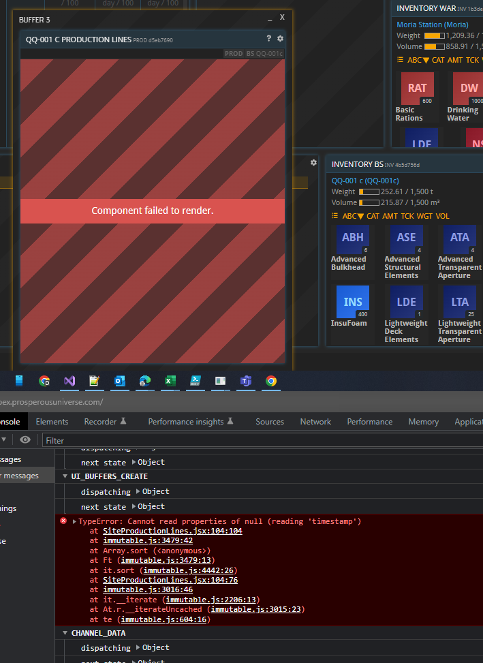483x663 pixels.
Task: Sort Inventory BS by ABC
Action: pos(353,216)
